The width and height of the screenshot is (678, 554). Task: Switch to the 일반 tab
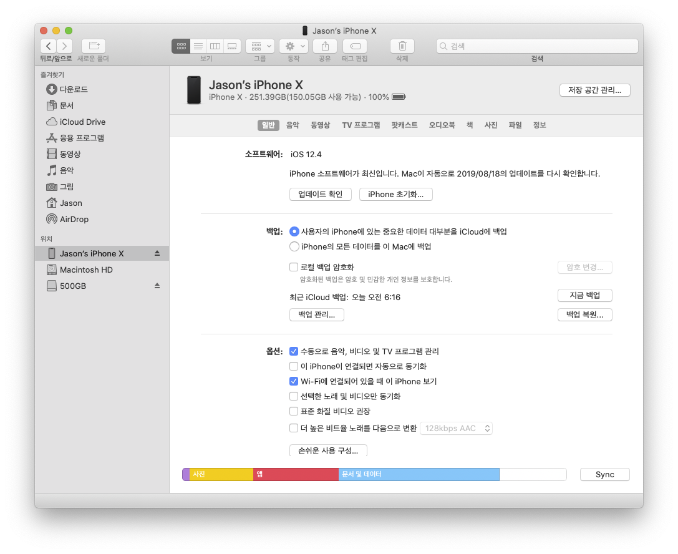point(268,125)
